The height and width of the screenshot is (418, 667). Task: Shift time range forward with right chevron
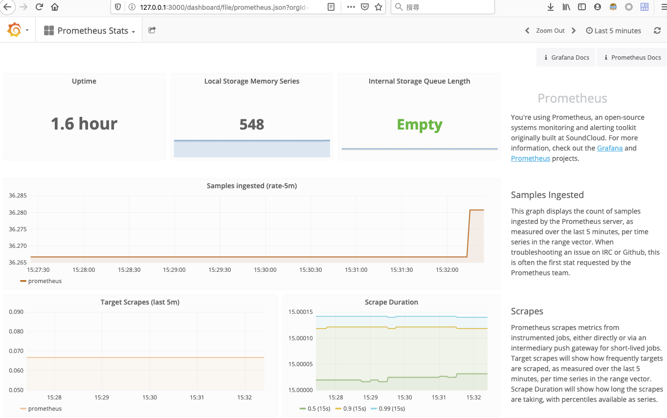574,30
